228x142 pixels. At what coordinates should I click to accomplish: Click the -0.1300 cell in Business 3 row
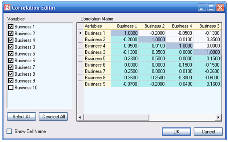tap(125, 52)
